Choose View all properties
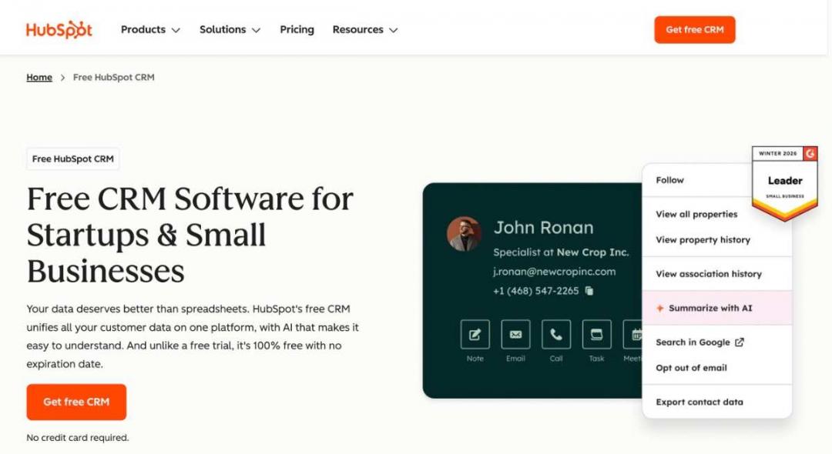 coord(696,214)
